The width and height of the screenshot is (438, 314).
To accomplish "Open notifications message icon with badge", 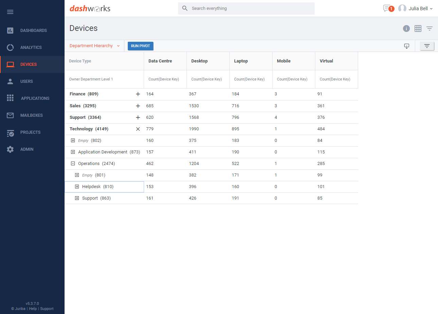I will coord(388,8).
